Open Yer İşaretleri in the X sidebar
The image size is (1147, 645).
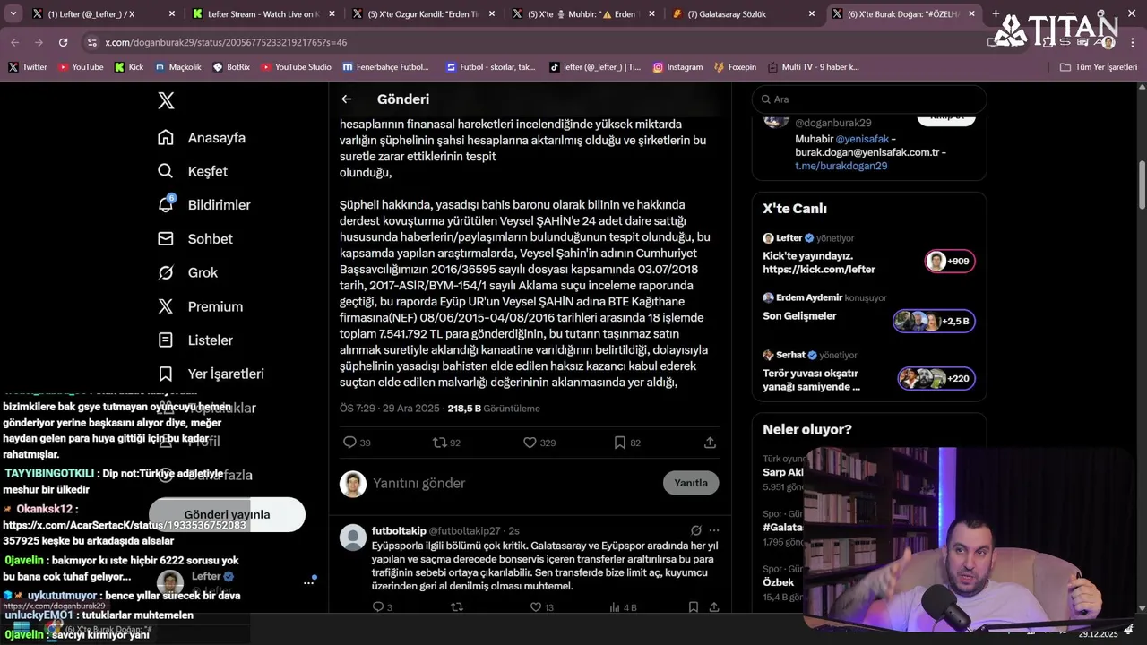211,374
